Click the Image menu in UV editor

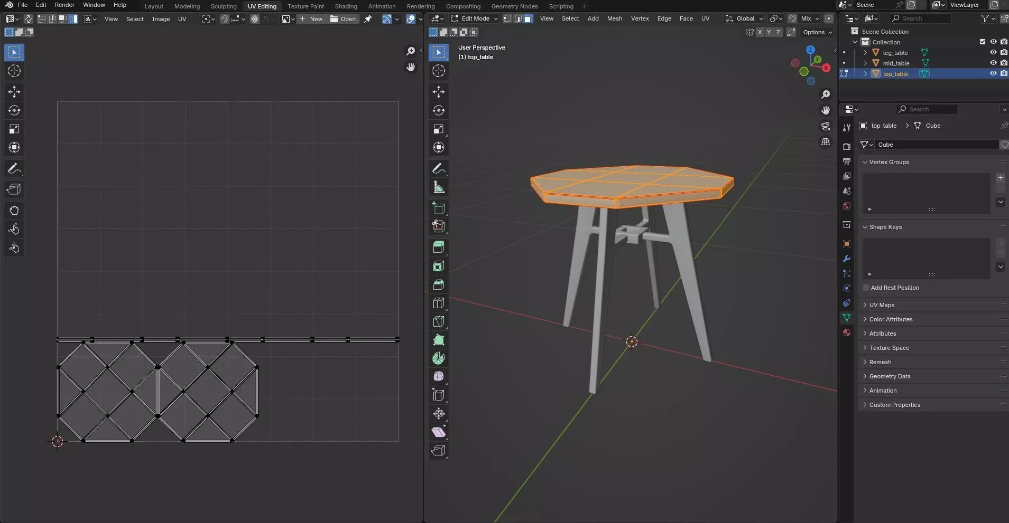pos(161,19)
